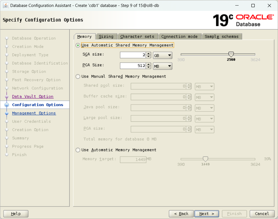The width and height of the screenshot is (278, 219).
Task: Open manual PGA size unit dropdown
Action: (x=204, y=130)
